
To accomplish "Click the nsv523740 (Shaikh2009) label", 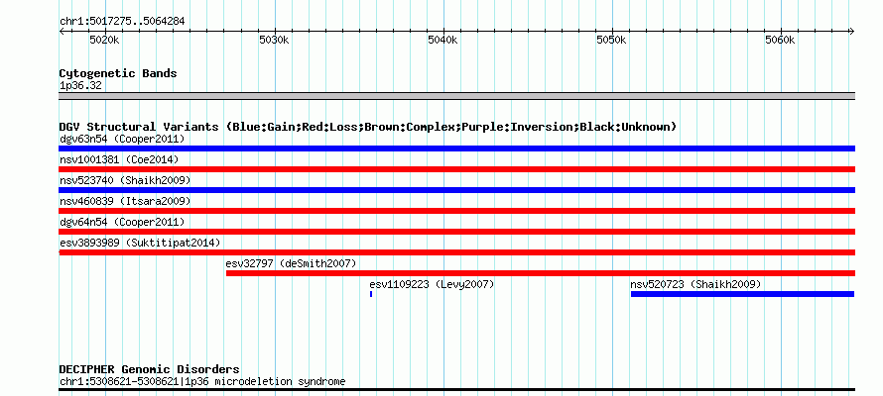I will pyautogui.click(x=125, y=180).
